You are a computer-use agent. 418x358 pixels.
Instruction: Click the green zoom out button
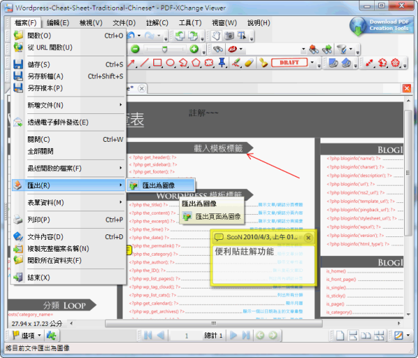135,49
